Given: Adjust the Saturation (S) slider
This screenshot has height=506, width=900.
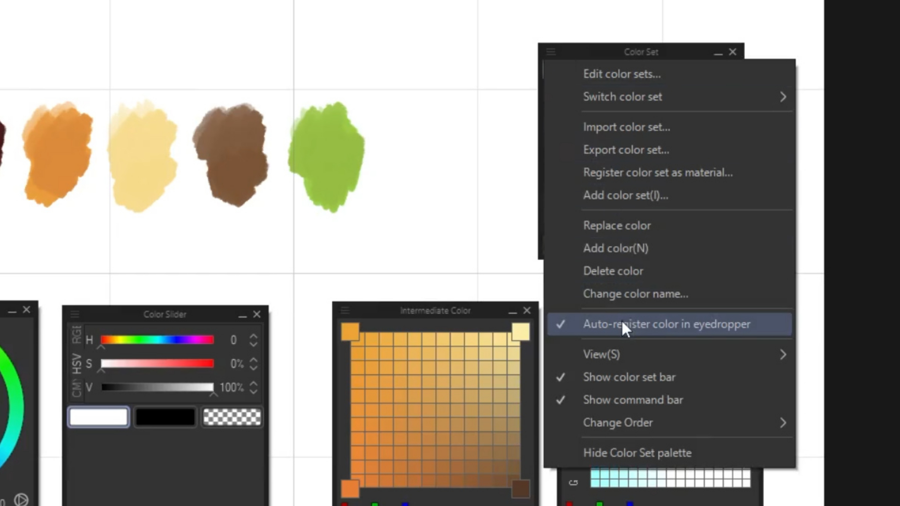Looking at the screenshot, I should 157,364.
